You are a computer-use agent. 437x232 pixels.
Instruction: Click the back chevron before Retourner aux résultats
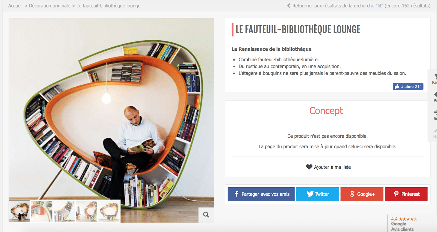click(x=289, y=6)
